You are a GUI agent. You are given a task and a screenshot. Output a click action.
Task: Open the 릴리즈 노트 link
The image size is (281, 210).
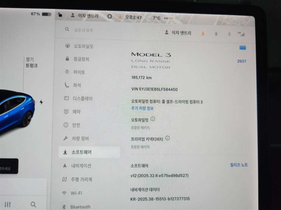point(239,165)
